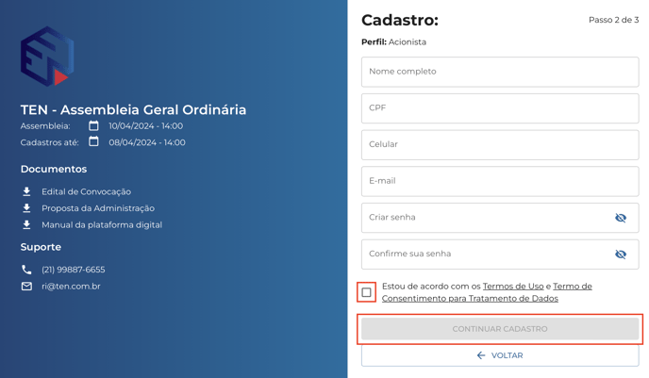Show password in Criar senha field

tap(621, 218)
